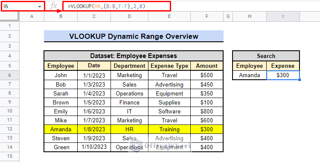Select column H header
Image resolution: width=320 pixels, height=162 pixels.
pos(250,17)
